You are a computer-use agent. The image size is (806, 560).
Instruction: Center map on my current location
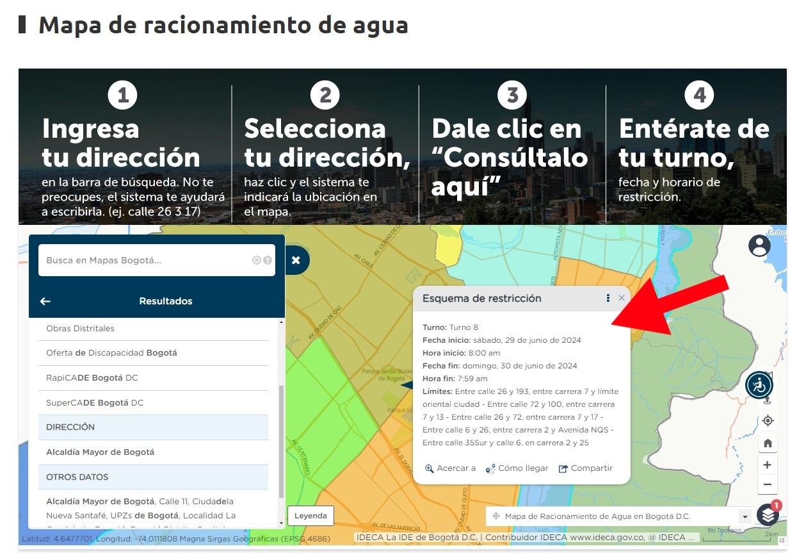click(768, 421)
